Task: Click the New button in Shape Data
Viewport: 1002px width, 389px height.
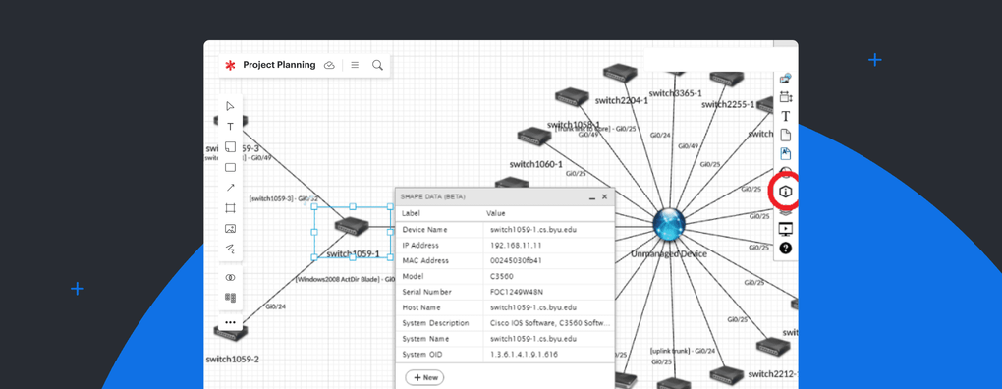Action: (x=425, y=377)
